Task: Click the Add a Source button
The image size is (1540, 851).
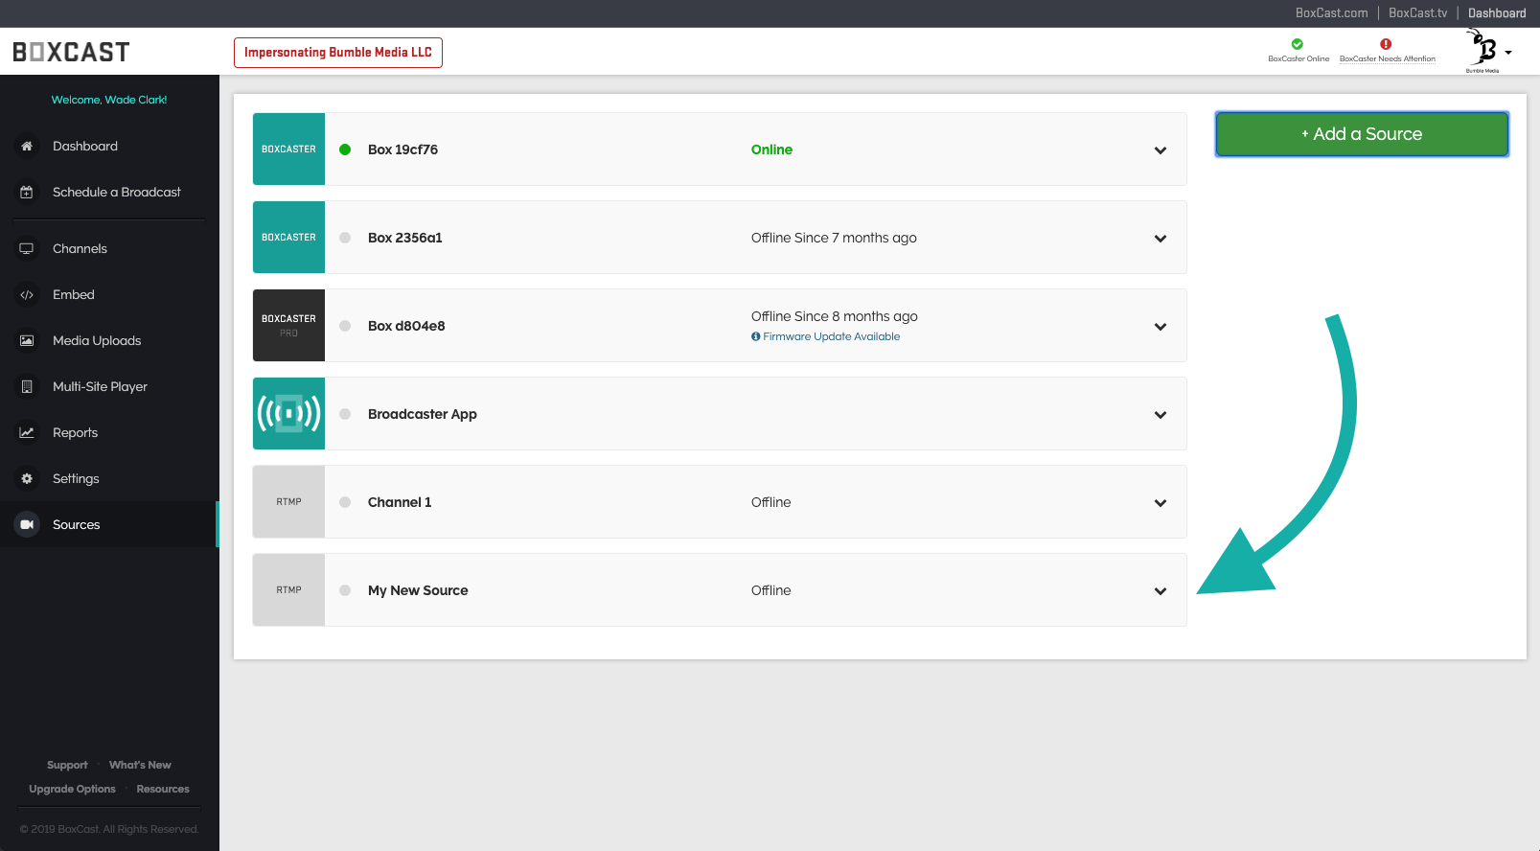Action: (x=1361, y=134)
